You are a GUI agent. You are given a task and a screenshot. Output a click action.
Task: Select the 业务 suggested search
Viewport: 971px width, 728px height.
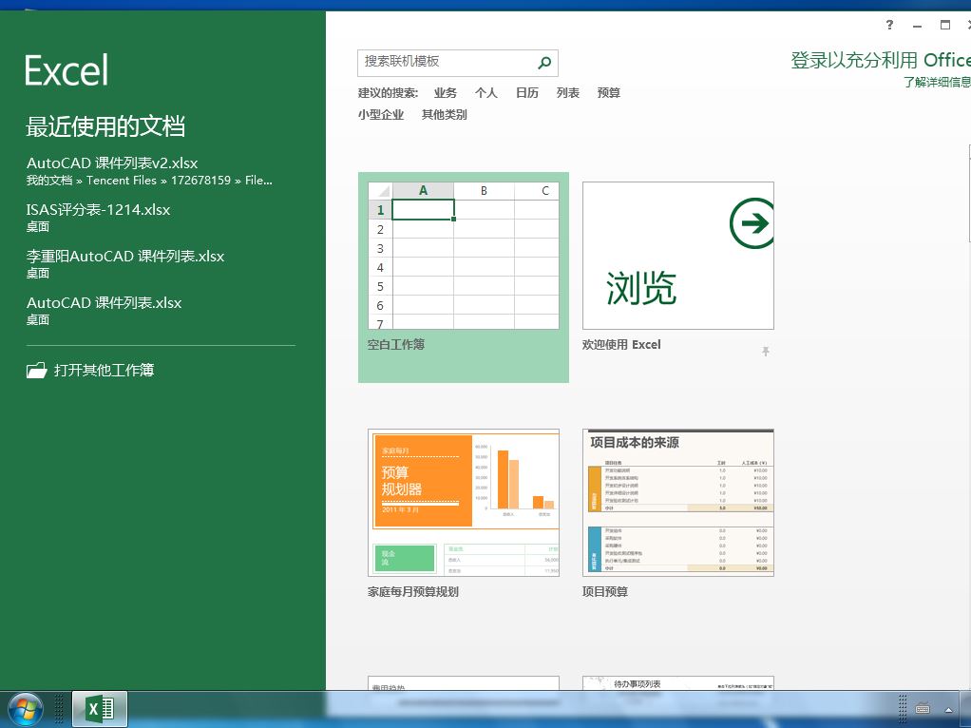(x=446, y=93)
